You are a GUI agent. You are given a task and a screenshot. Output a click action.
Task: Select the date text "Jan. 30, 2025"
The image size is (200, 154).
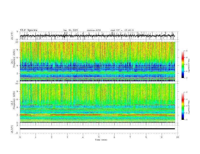click(x=70, y=30)
